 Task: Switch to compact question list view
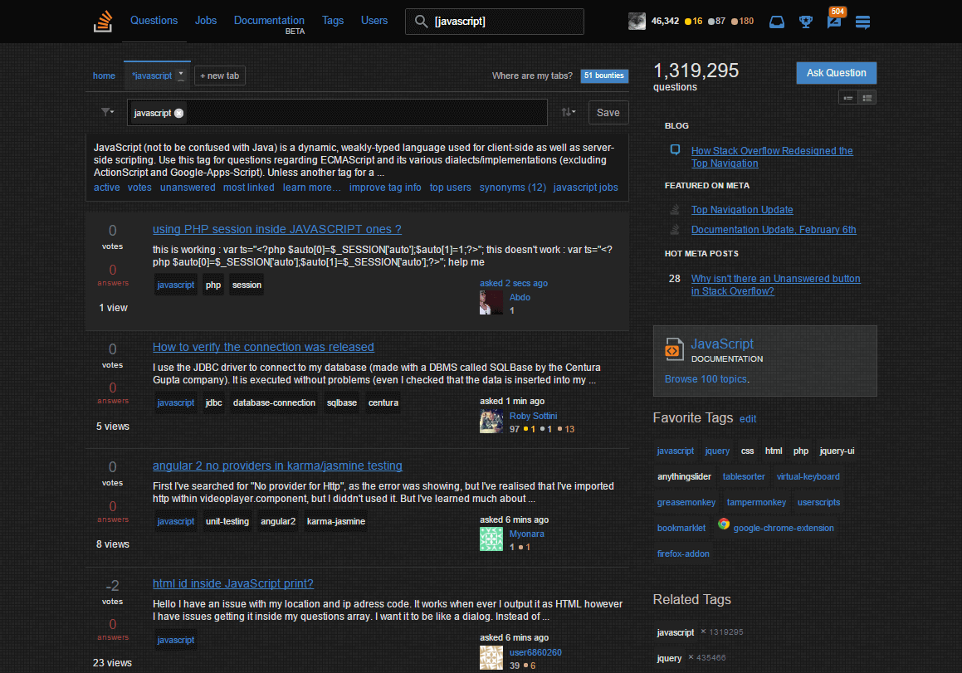(847, 97)
